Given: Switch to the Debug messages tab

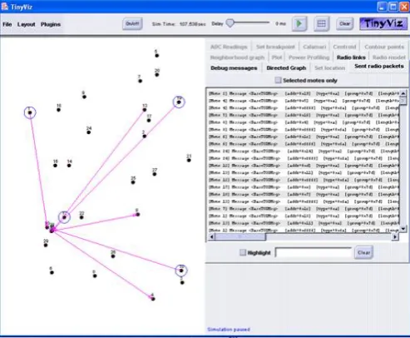Looking at the screenshot, I should (x=234, y=68).
